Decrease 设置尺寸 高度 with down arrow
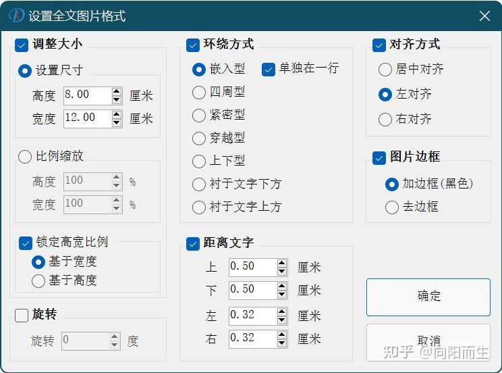The image size is (502, 373). click(117, 100)
